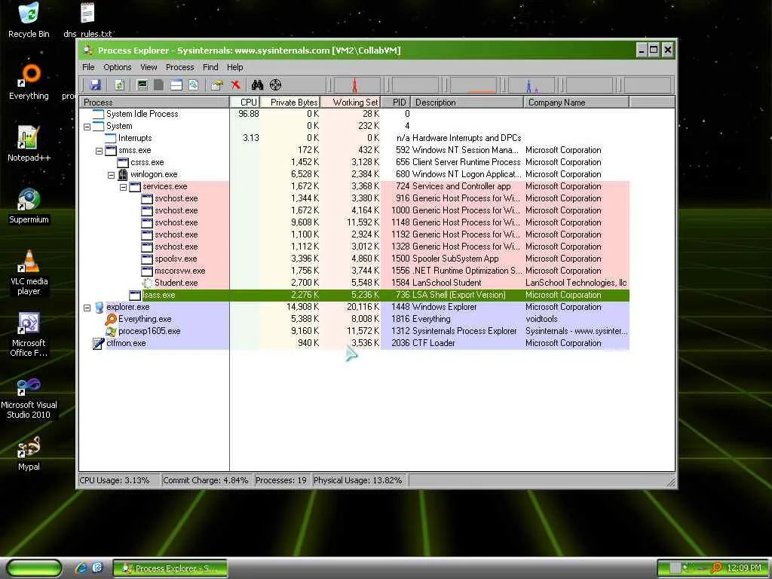Screen dimensions: 772x579
Task: Click the magnifier icon beside Everything.exe row
Action: (111, 319)
